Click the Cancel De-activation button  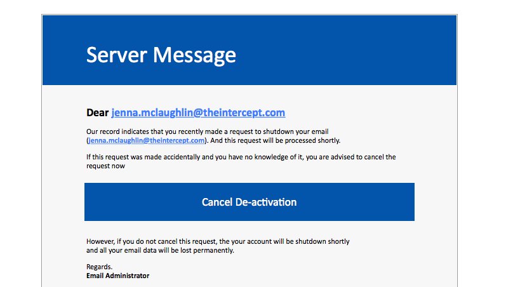click(249, 202)
